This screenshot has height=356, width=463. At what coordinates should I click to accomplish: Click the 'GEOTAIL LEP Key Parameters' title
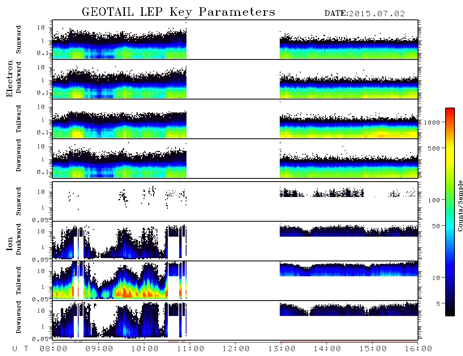(x=178, y=13)
